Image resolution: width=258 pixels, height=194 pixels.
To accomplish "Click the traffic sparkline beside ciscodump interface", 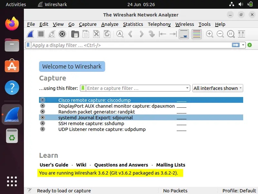I will pos(181,100).
